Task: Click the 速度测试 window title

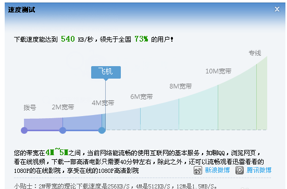Action: [21, 10]
